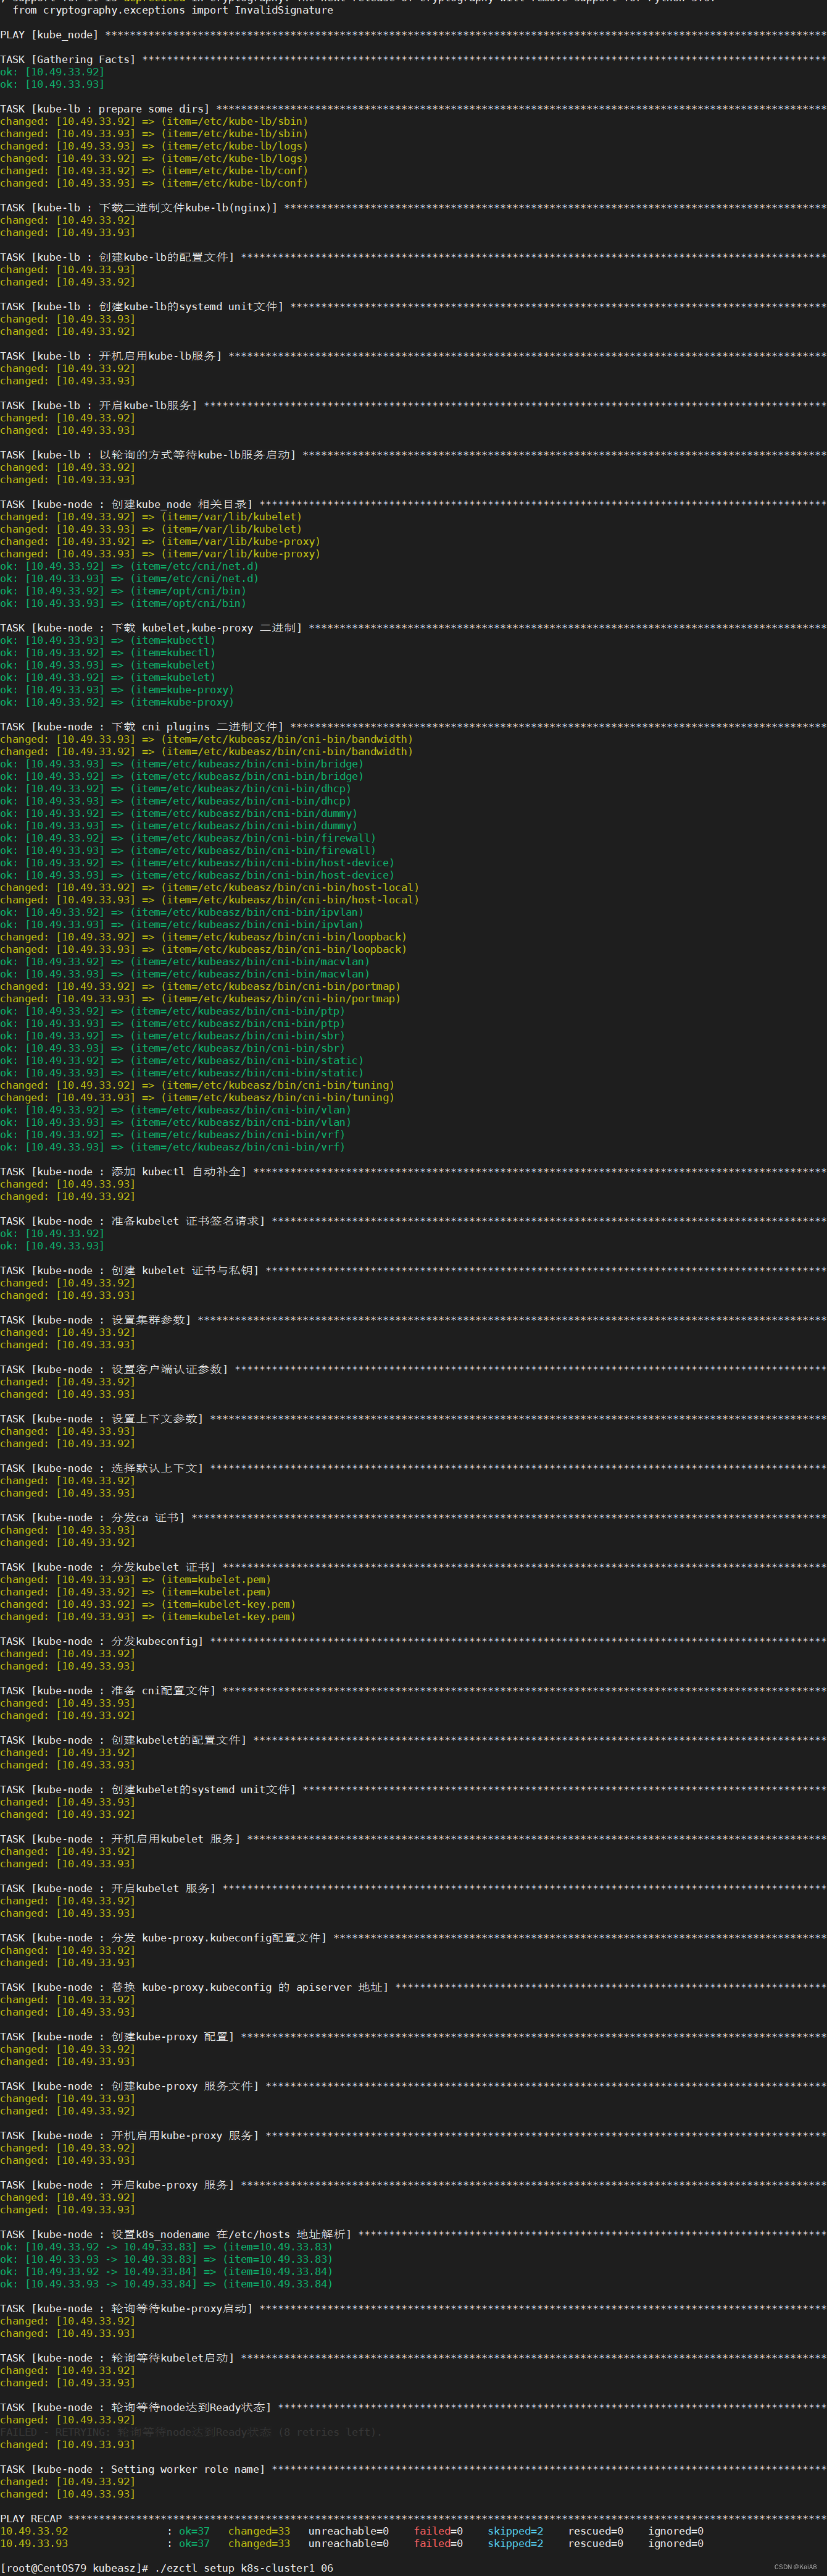Viewport: 827px width, 2576px height.
Task: Click TASK 下载 cni plugins 二进制文件 header
Action: (413, 727)
